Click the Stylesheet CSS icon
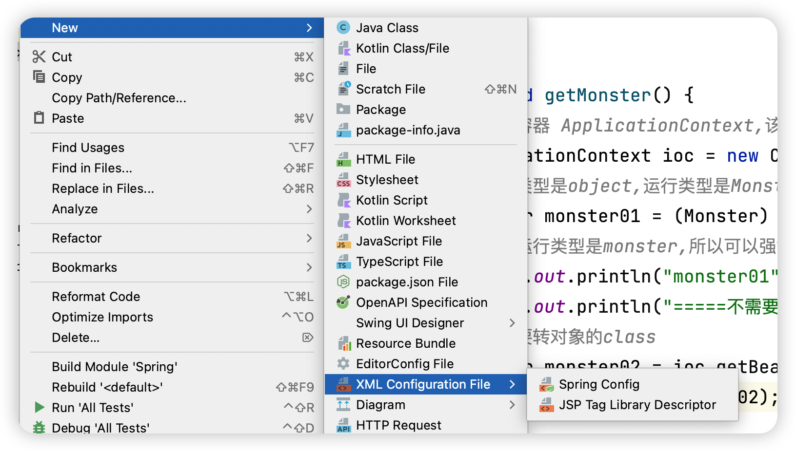795x451 pixels. [x=343, y=180]
